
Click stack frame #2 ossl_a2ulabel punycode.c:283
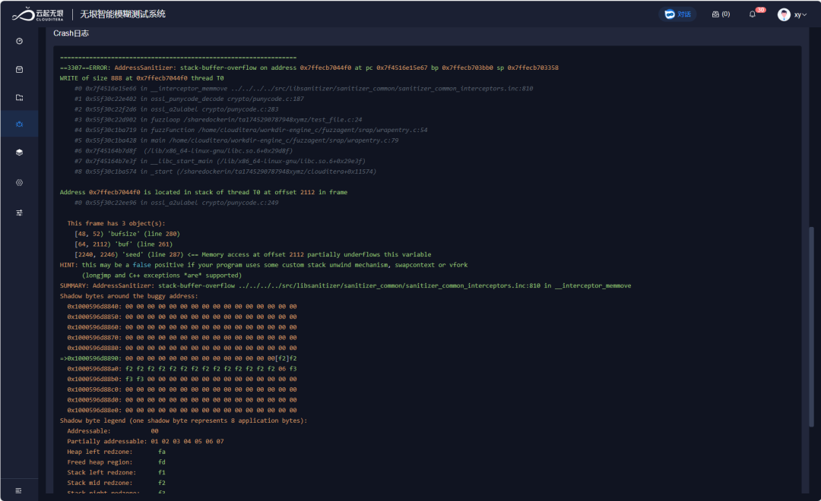pyautogui.click(x=176, y=109)
